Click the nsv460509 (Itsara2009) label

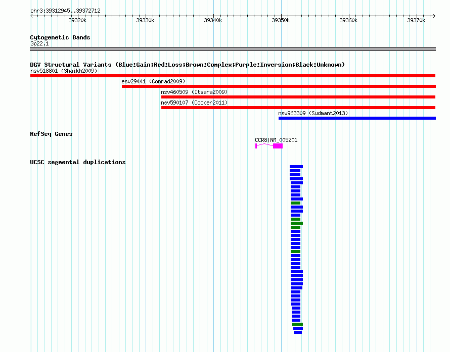194,92
